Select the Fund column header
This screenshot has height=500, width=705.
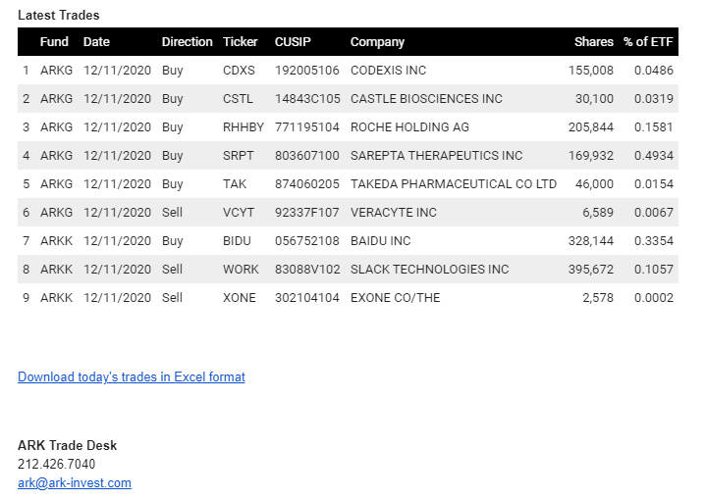coord(54,42)
